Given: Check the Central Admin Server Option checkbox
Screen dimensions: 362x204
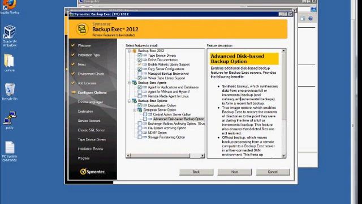Looking at the screenshot, I should click(145, 114).
